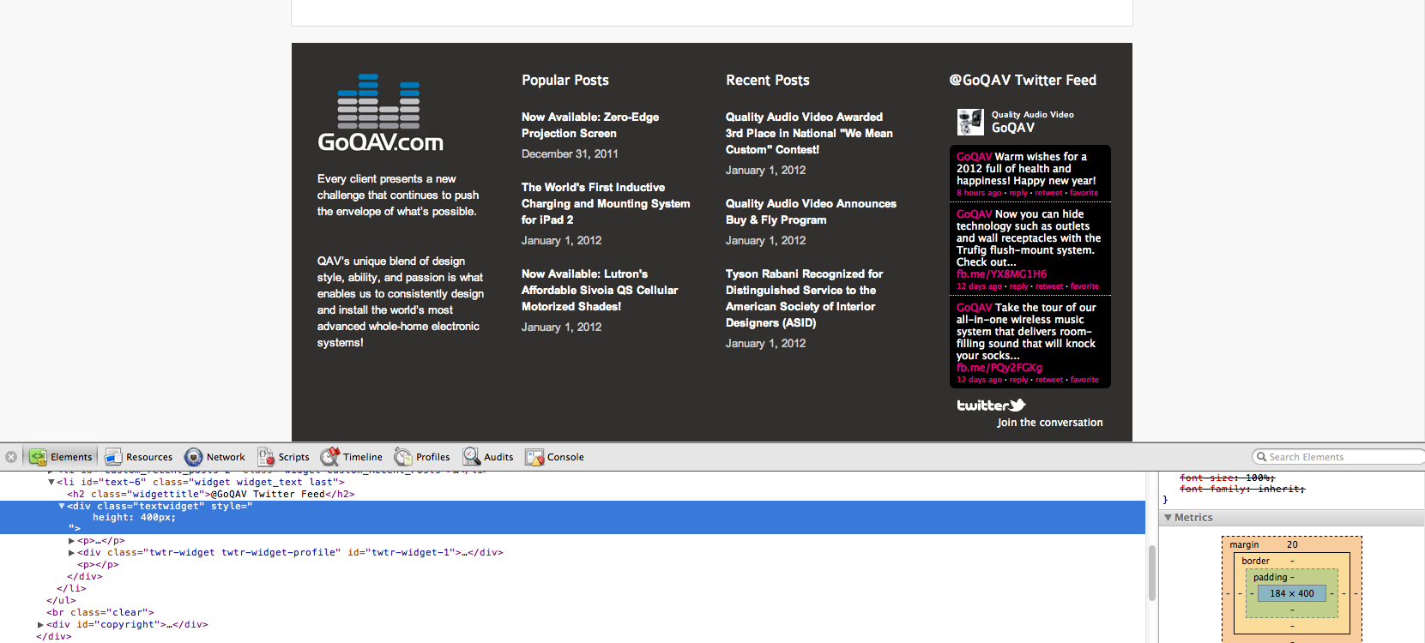
Task: Click the magnifier icon in Search Elements
Action: [1262, 457]
